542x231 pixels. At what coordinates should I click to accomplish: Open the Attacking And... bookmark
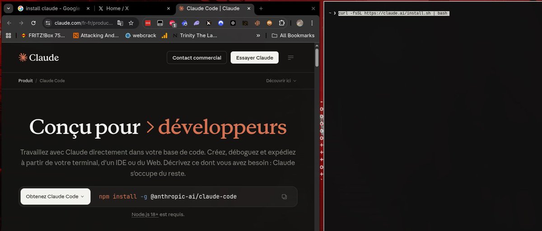click(x=96, y=35)
